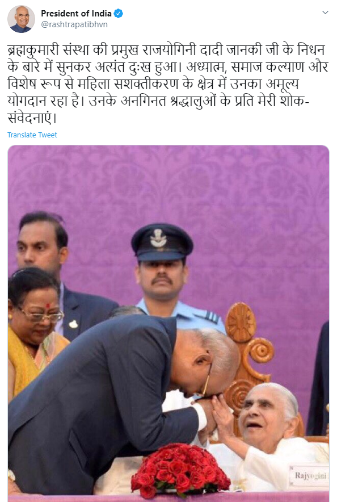Click the President of India display name
This screenshot has width=337, height=502.
pyautogui.click(x=76, y=14)
